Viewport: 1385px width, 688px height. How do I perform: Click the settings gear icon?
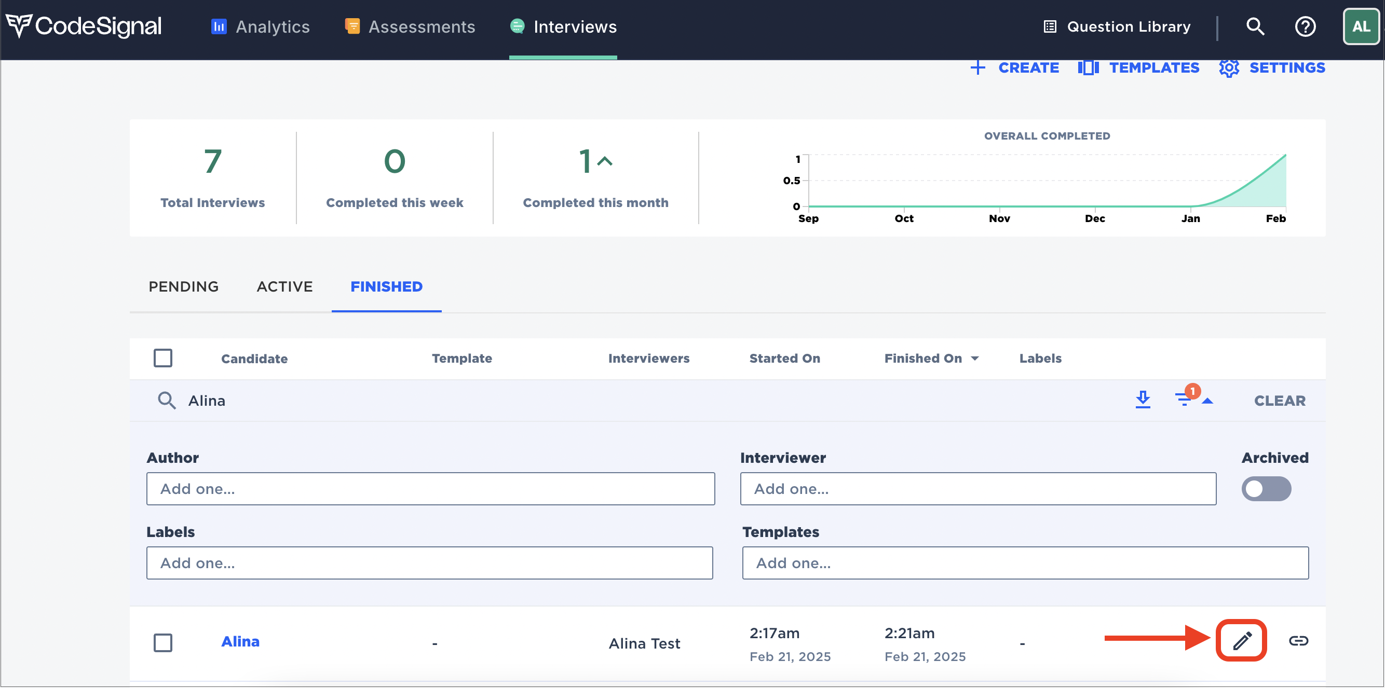pos(1229,68)
